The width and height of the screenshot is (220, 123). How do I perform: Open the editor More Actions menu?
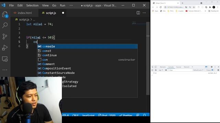[x=144, y=13]
